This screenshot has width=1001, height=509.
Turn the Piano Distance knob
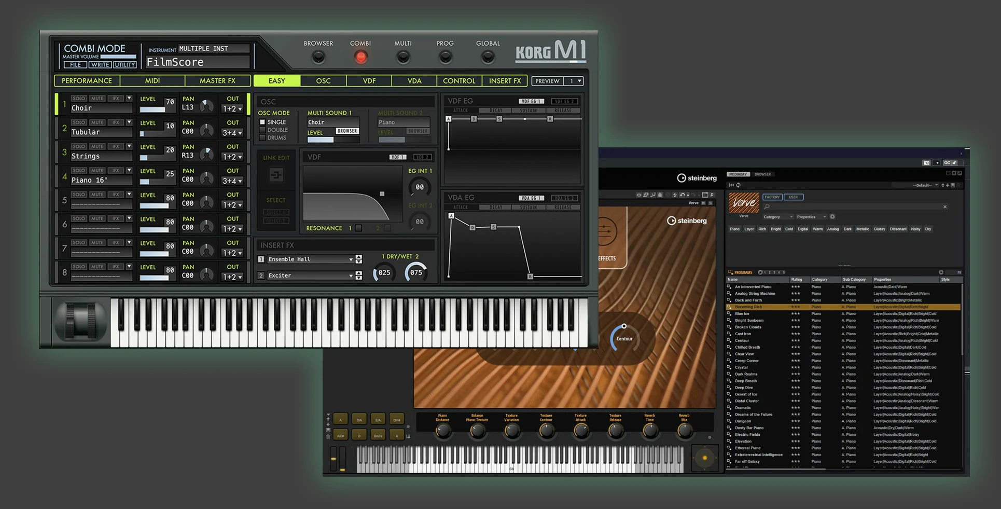(x=442, y=430)
